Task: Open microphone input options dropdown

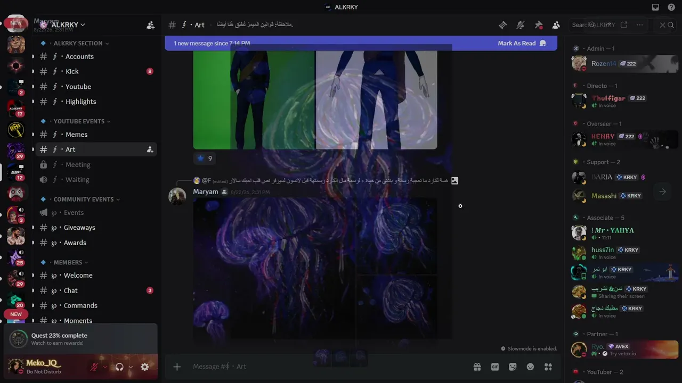Action: click(x=105, y=367)
